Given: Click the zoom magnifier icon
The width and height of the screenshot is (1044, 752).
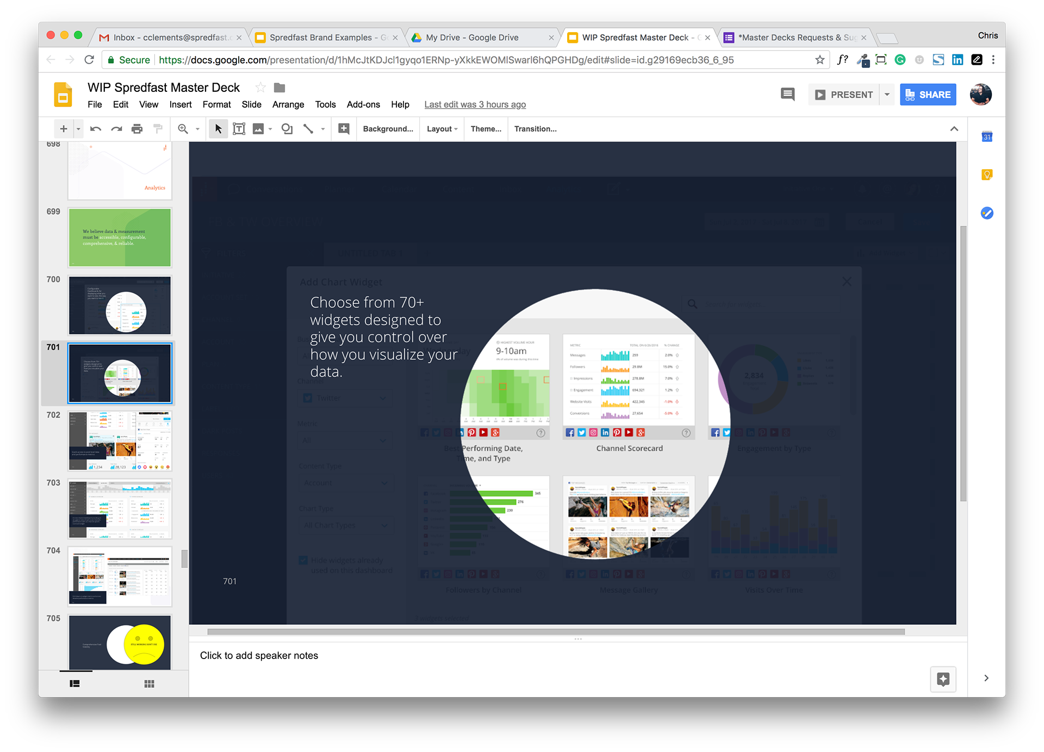Looking at the screenshot, I should point(183,129).
